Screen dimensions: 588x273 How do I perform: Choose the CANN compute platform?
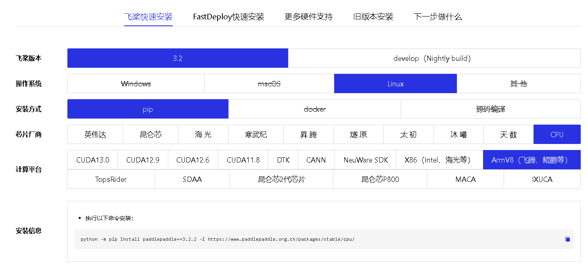pos(316,160)
